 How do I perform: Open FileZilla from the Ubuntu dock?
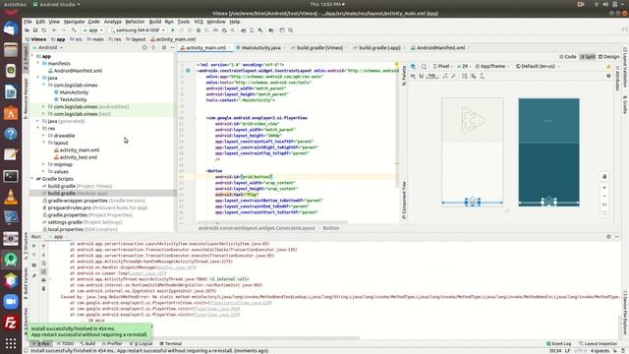11,323
